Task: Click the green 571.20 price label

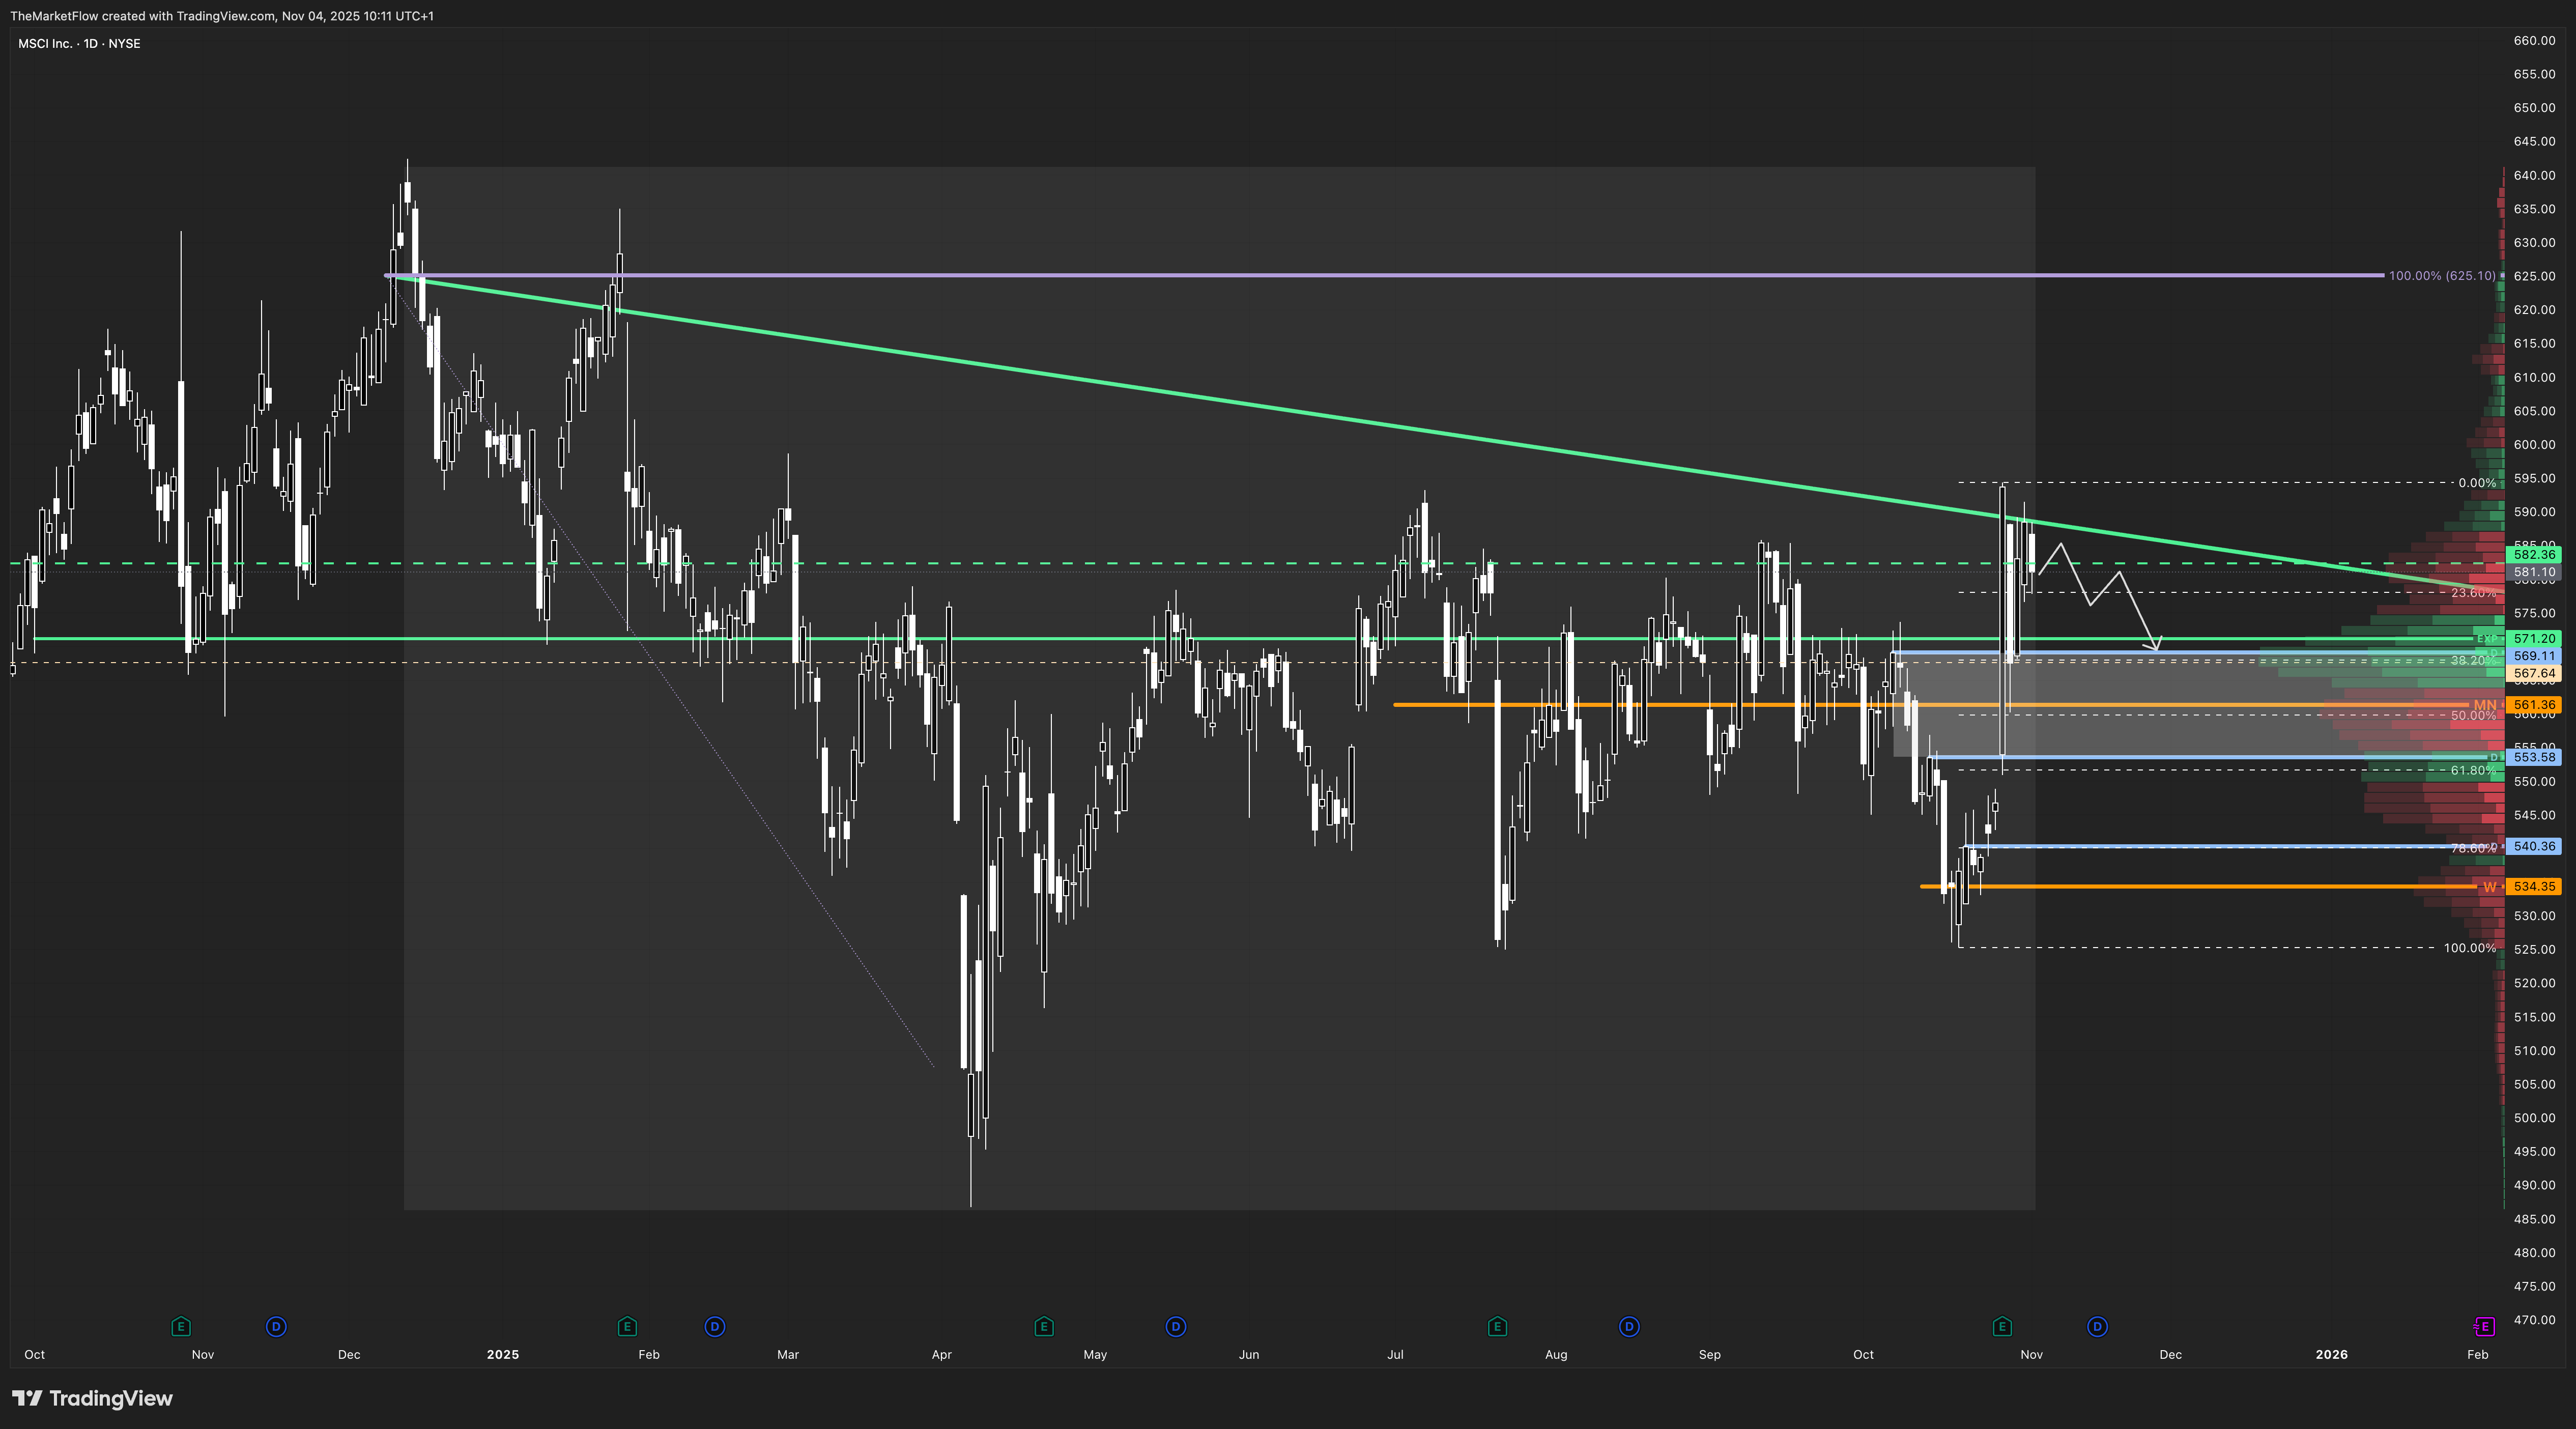Action: (x=2534, y=638)
